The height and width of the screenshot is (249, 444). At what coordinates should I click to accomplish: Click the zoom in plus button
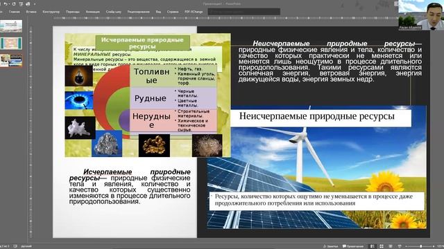(x=434, y=246)
